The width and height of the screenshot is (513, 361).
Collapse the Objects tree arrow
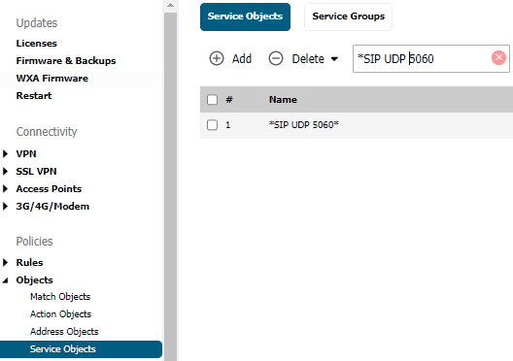[x=5, y=280]
